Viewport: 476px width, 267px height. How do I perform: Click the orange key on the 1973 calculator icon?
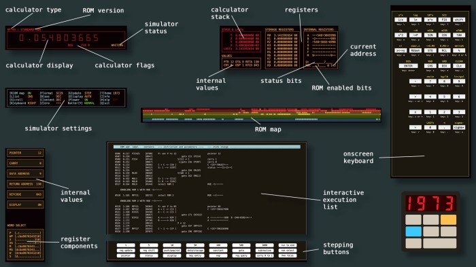448,219
